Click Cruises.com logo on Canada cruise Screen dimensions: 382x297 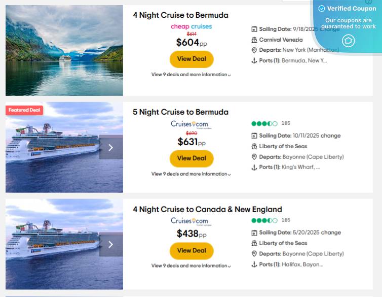(x=189, y=221)
